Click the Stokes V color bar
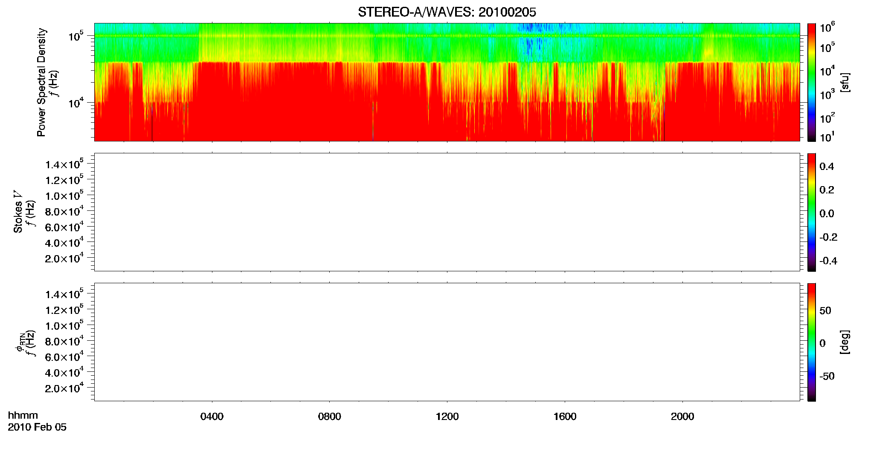The width and height of the screenshot is (894, 460). coord(812,212)
